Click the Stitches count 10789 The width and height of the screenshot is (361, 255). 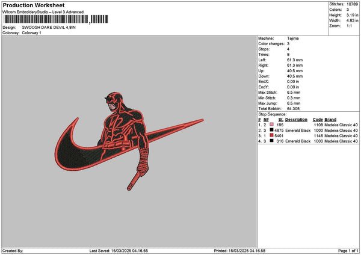(x=353, y=4)
